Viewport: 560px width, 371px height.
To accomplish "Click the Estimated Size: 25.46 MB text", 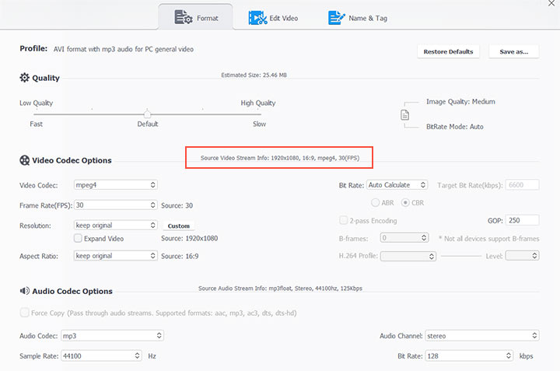I will click(x=254, y=75).
